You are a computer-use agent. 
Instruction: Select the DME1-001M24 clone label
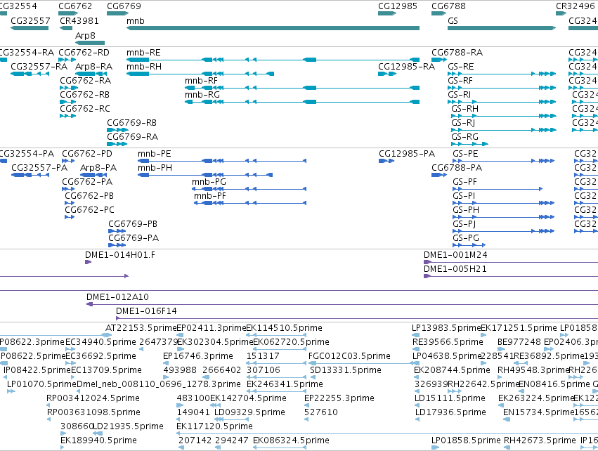456,255
